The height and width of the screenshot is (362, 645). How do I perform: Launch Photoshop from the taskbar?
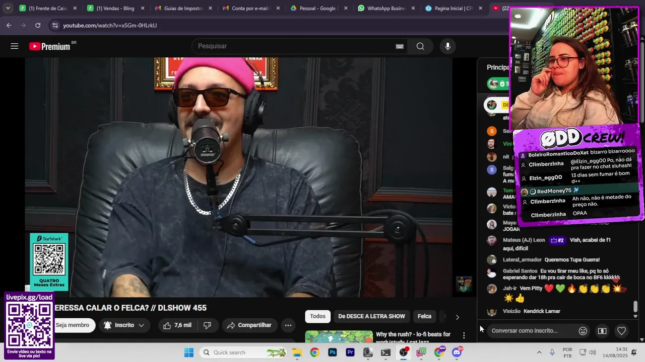click(x=332, y=352)
